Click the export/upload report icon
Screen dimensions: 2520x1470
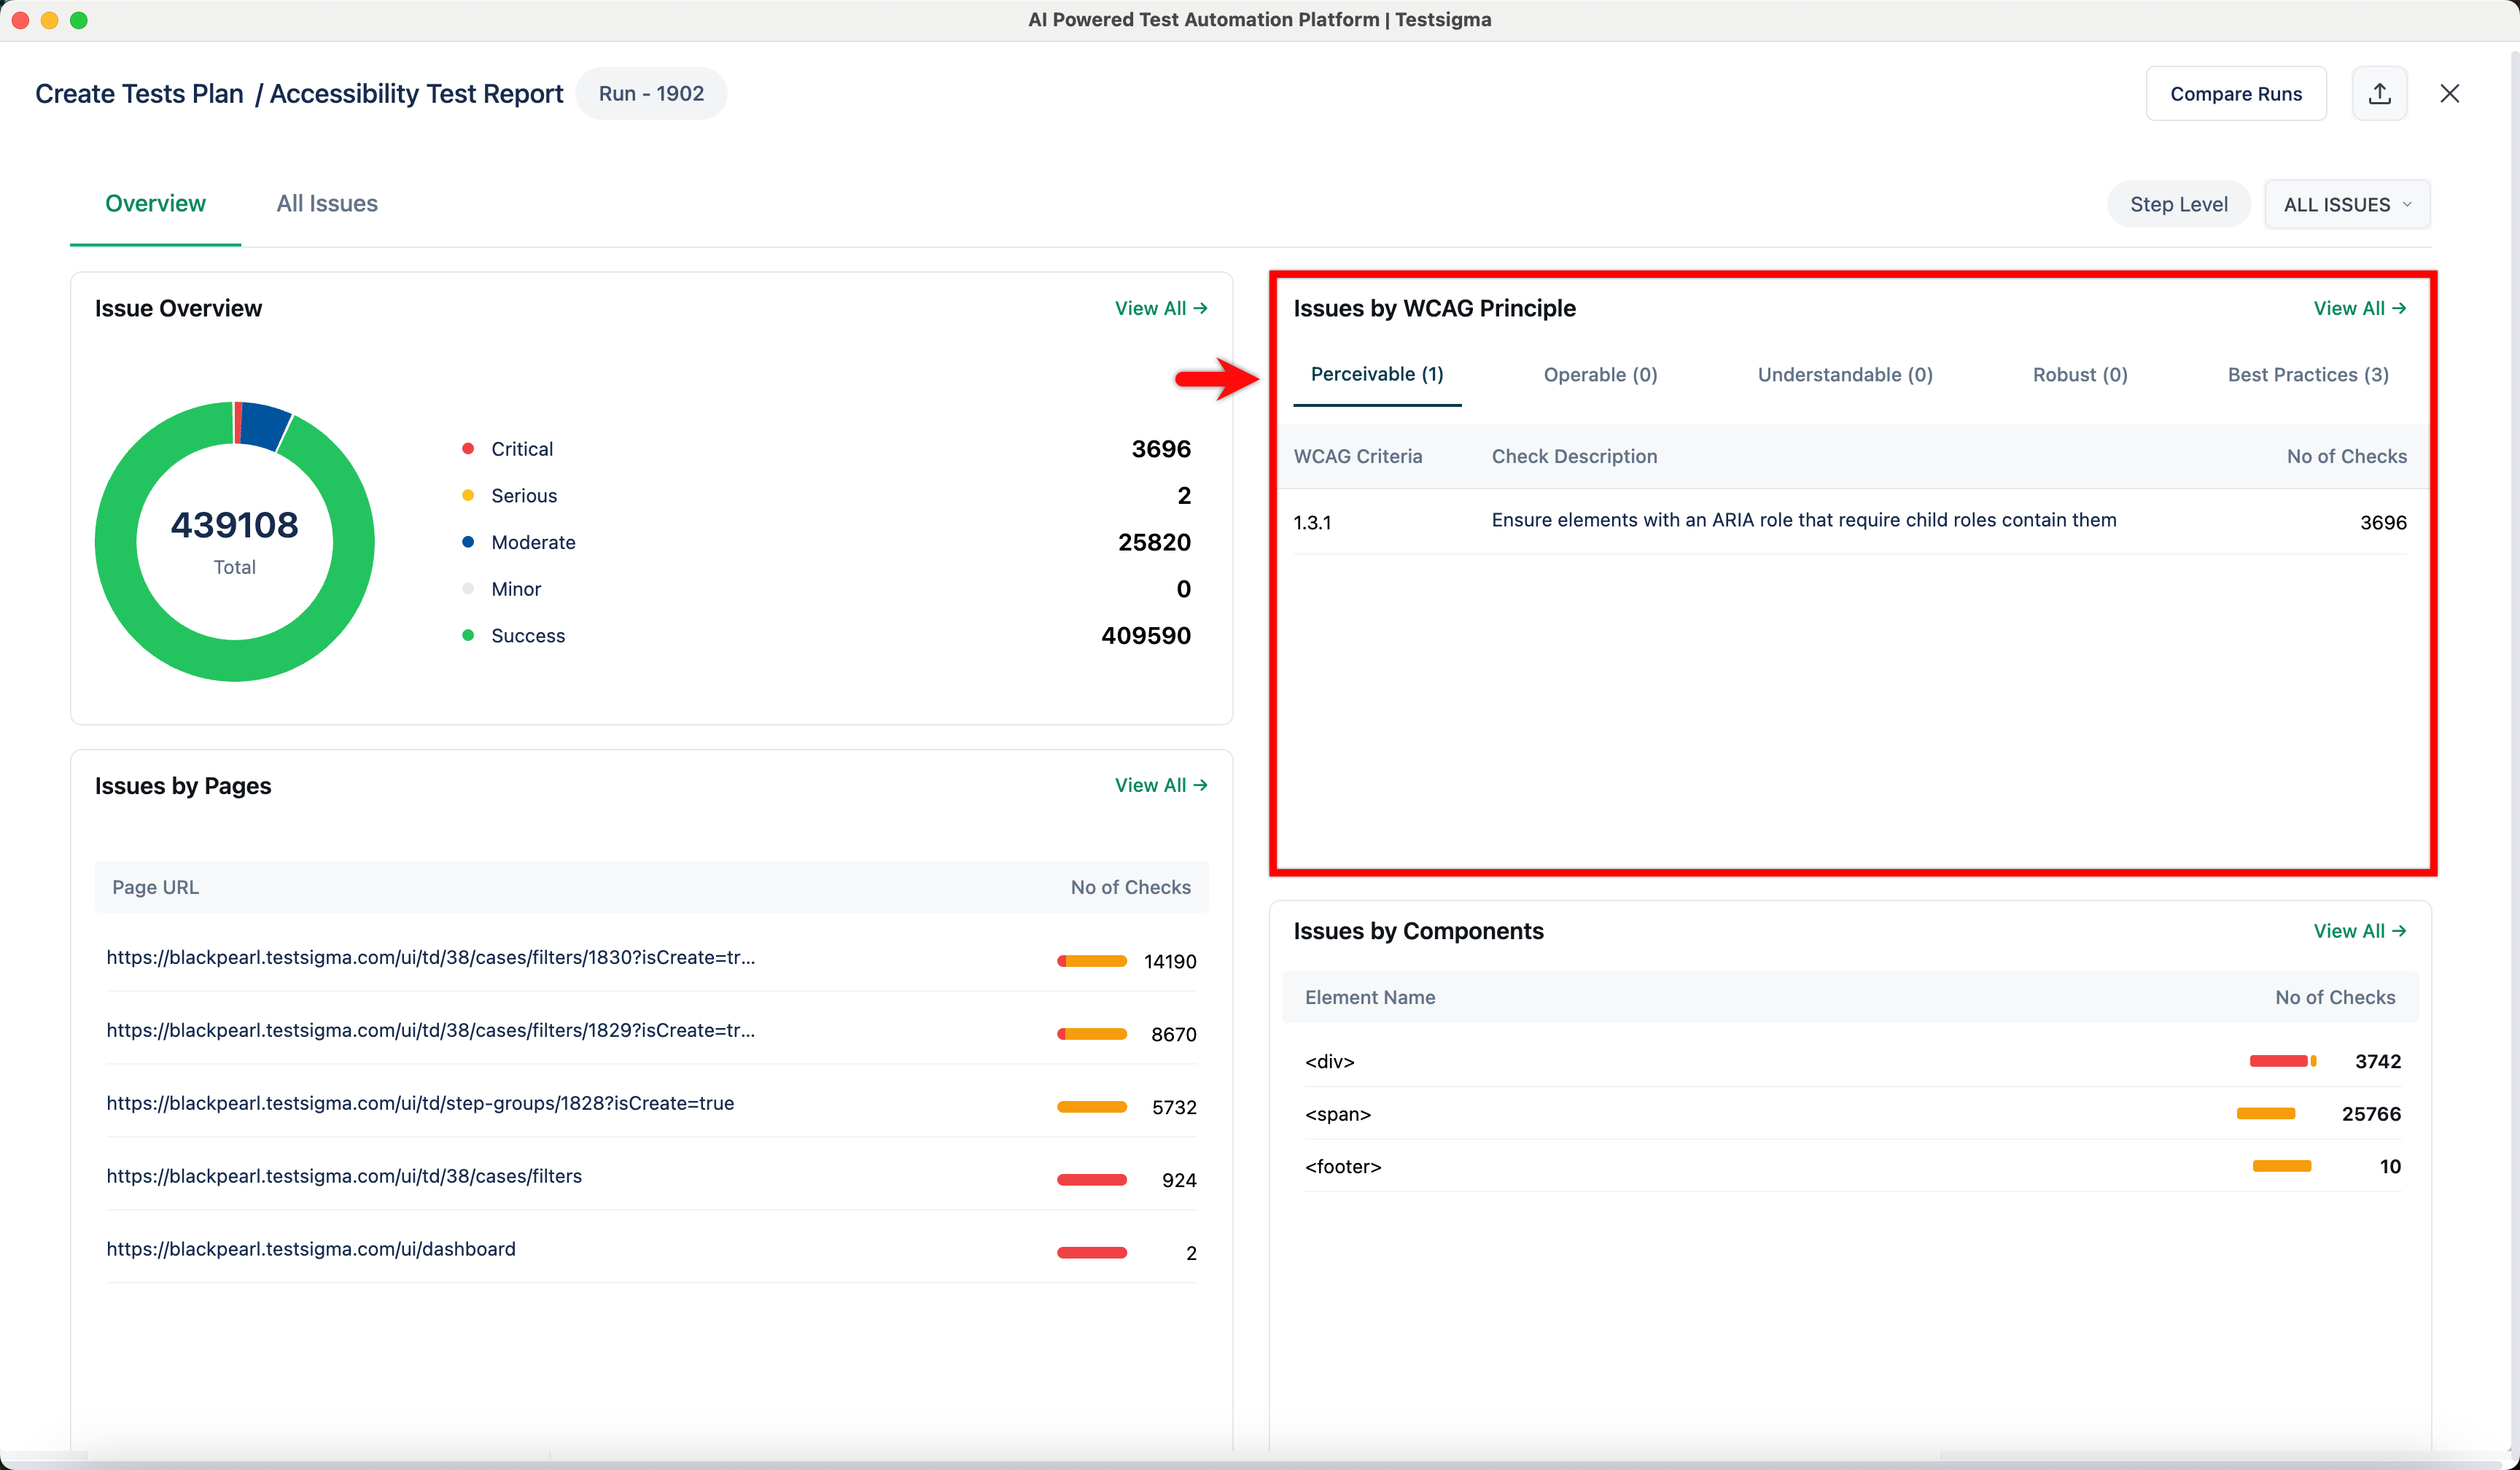coord(2379,93)
